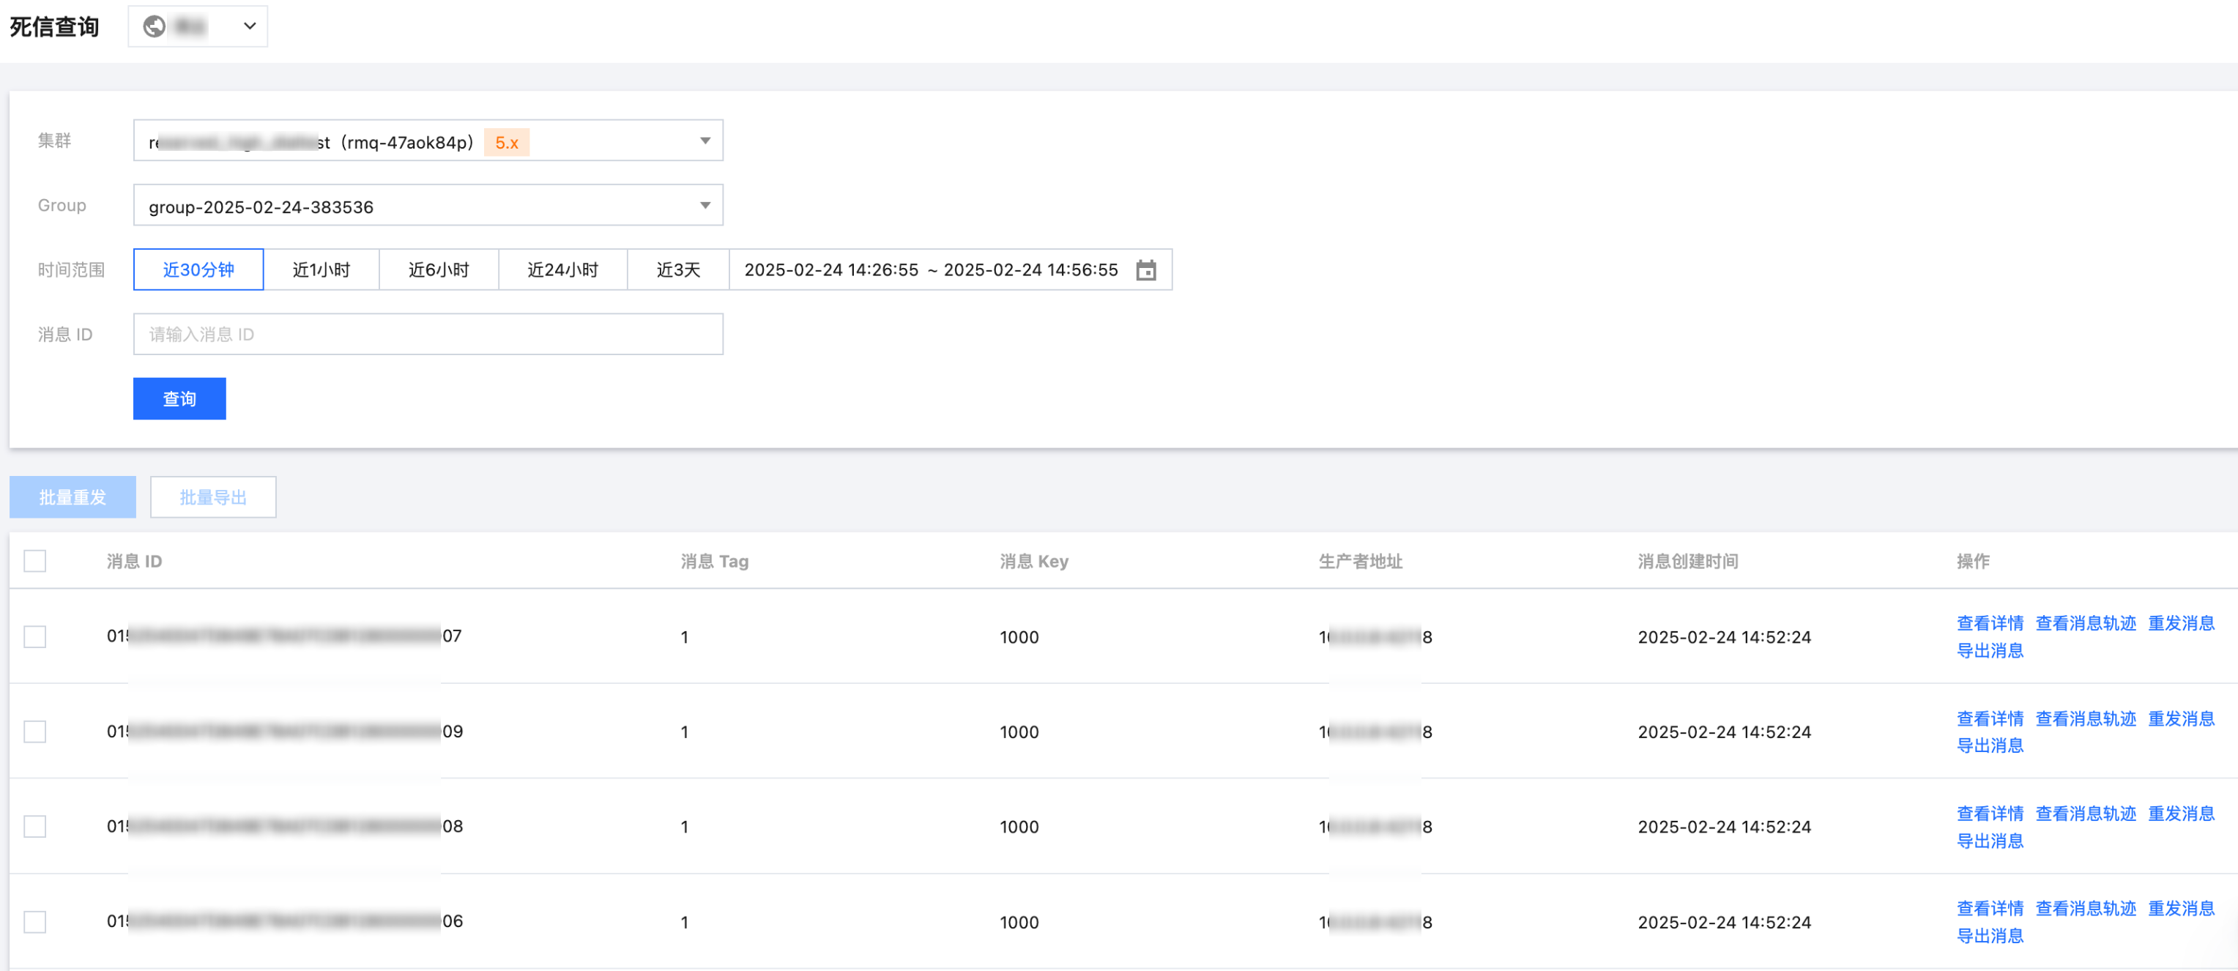
Task: Select the 近30分钟 time range tab
Action: click(198, 270)
